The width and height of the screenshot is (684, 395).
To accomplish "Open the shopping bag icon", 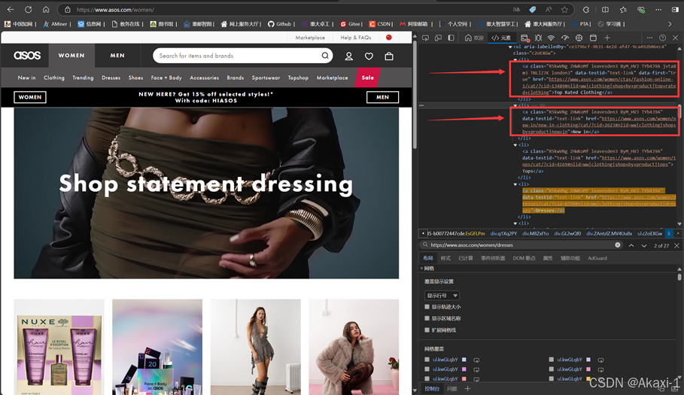I will tap(389, 56).
